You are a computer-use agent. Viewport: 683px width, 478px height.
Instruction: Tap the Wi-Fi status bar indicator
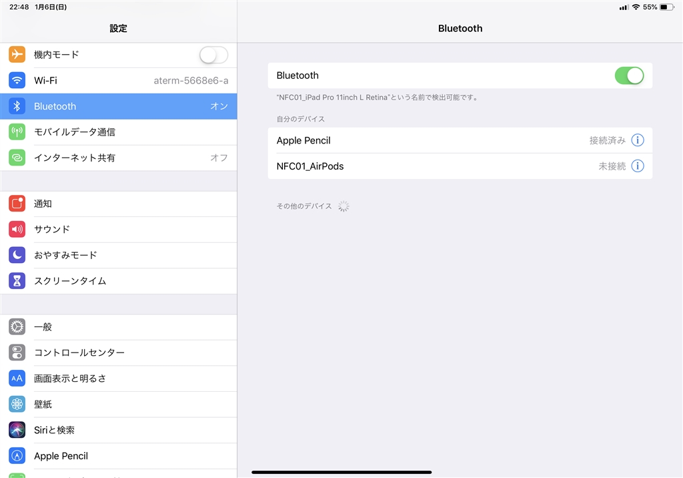point(636,7)
